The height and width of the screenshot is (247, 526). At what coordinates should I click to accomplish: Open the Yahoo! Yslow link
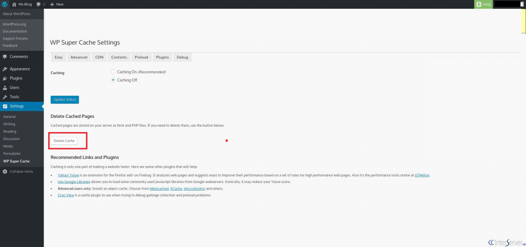68,175
